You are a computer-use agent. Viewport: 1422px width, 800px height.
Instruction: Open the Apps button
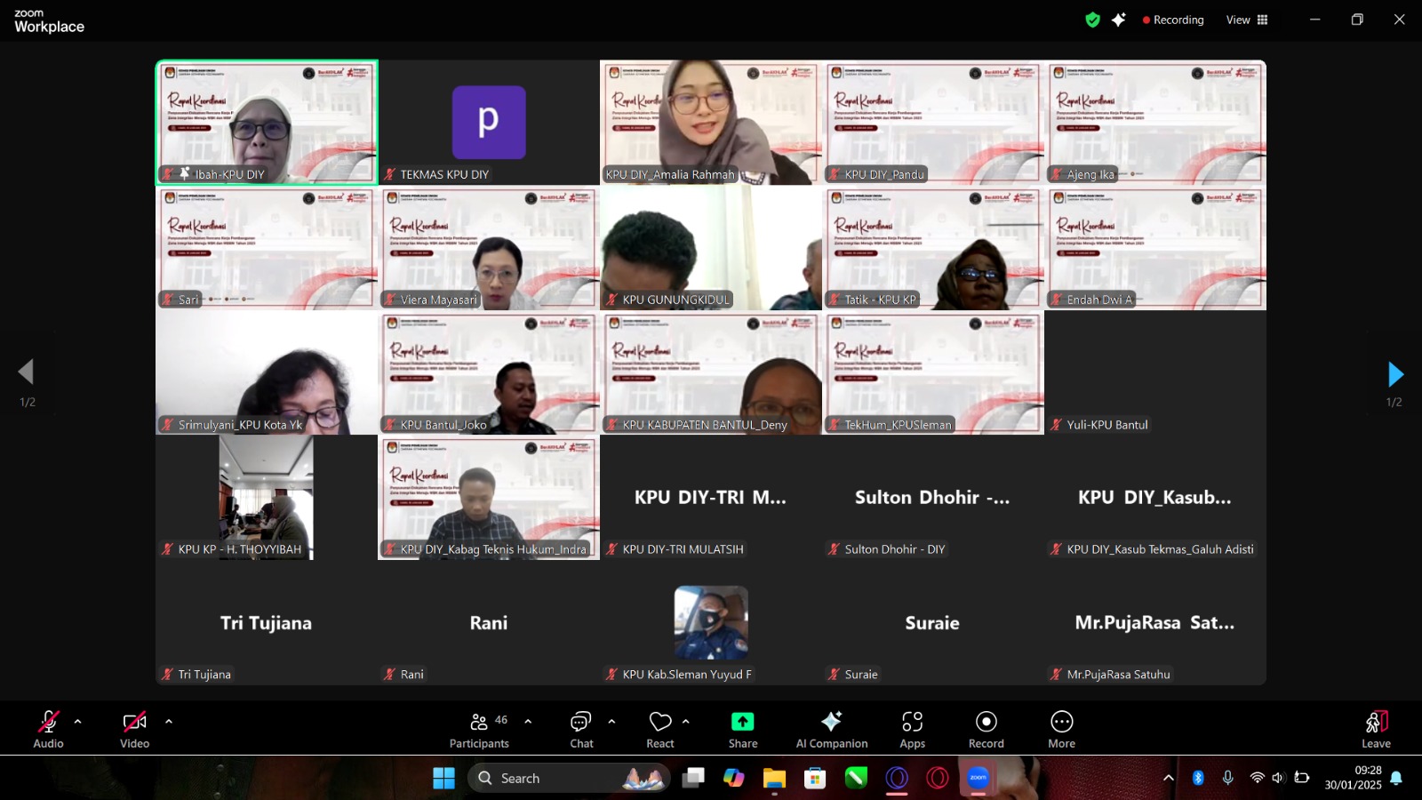point(912,729)
